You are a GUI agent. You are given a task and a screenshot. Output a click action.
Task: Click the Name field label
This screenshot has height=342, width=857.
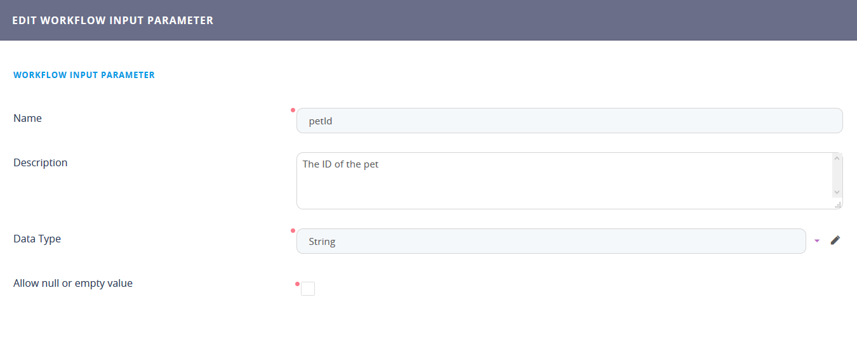[x=27, y=118]
